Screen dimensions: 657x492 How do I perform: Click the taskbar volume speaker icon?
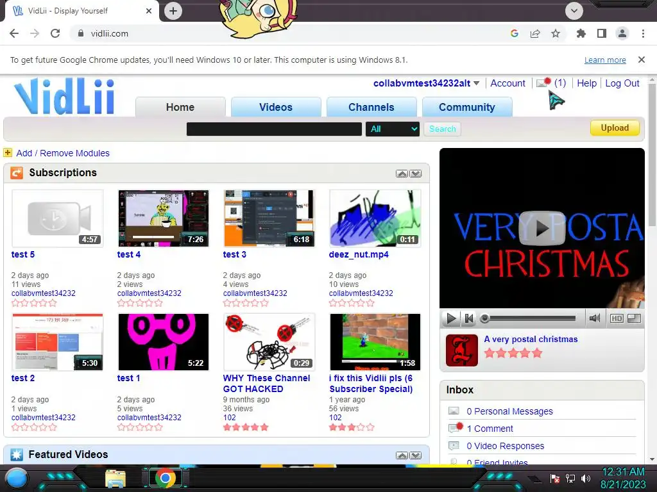586,478
